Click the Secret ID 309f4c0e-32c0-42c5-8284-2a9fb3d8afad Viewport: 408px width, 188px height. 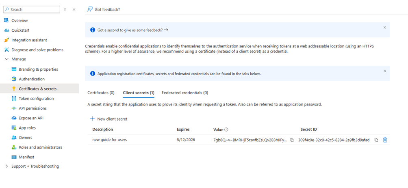[334, 140]
